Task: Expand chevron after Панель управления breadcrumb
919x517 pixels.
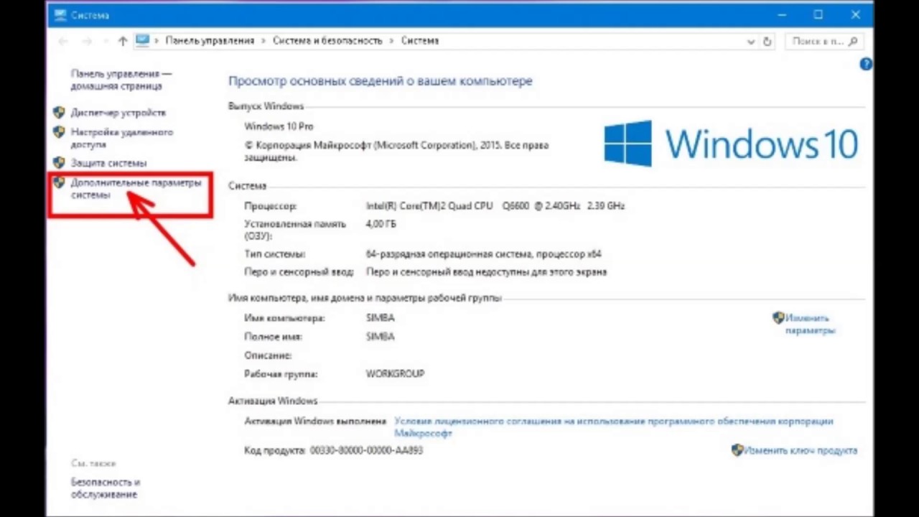Action: point(263,41)
